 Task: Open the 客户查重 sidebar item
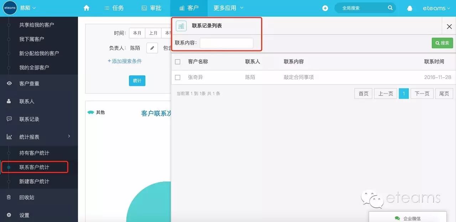29,83
